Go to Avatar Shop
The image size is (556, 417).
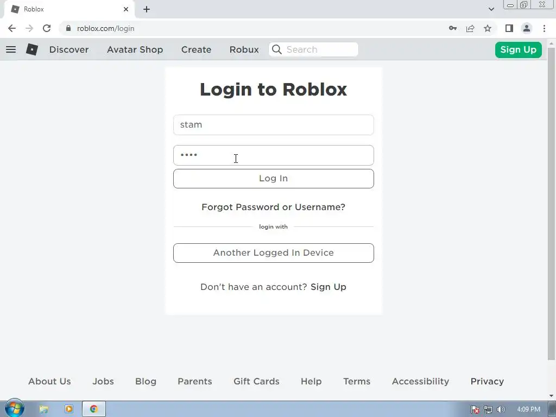[x=135, y=49]
